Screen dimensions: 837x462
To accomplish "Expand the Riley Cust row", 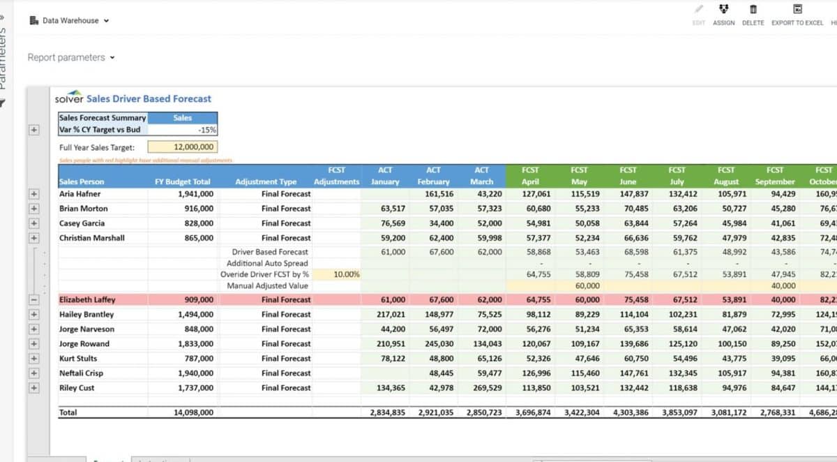I will [x=33, y=388].
